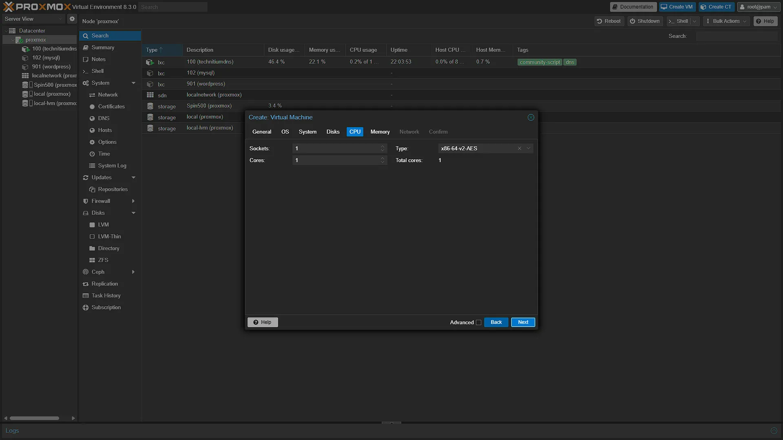This screenshot has width=783, height=440.
Task: Click the Cores spinner arrows
Action: [383, 160]
